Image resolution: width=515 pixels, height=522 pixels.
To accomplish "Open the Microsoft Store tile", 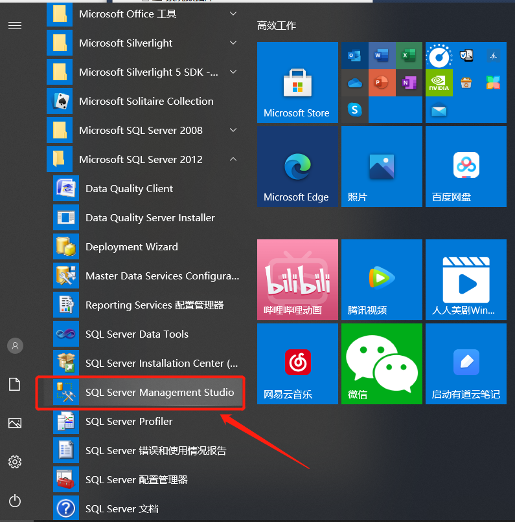I will coord(297,82).
